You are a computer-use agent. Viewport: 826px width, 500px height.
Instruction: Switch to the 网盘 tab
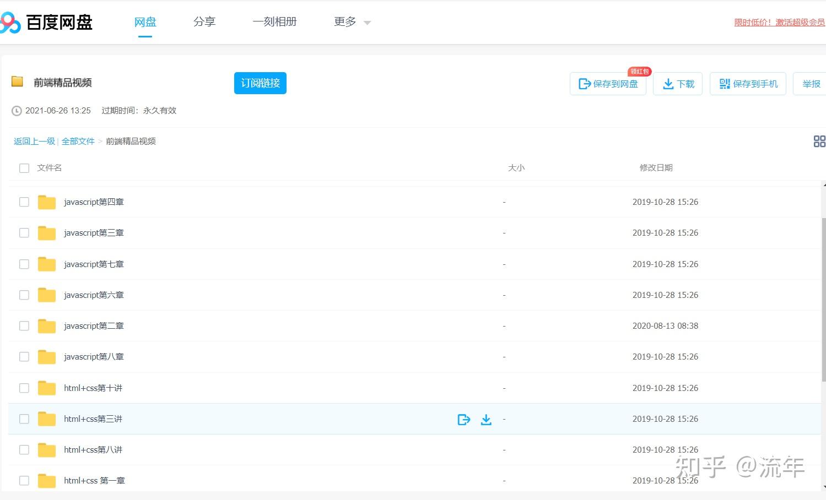coord(145,22)
